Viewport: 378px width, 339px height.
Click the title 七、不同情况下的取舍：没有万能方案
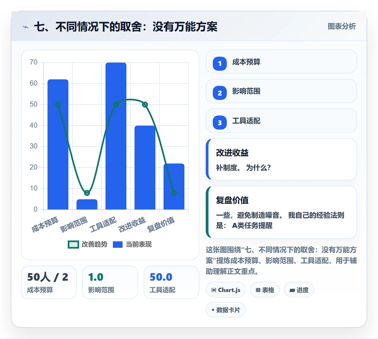[126, 27]
